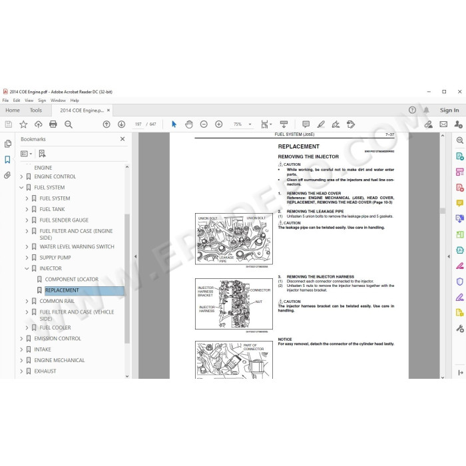Screen dimensions: 466x466
Task: Open the File menu
Action: coord(5,101)
